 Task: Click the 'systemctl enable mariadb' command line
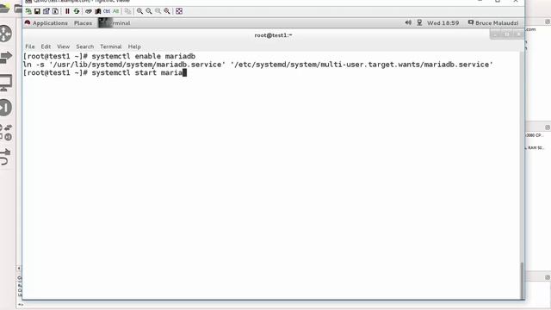[x=109, y=56]
